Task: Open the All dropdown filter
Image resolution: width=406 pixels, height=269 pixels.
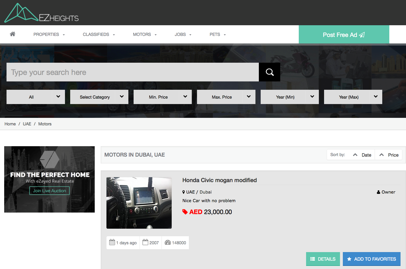Action: tap(36, 97)
